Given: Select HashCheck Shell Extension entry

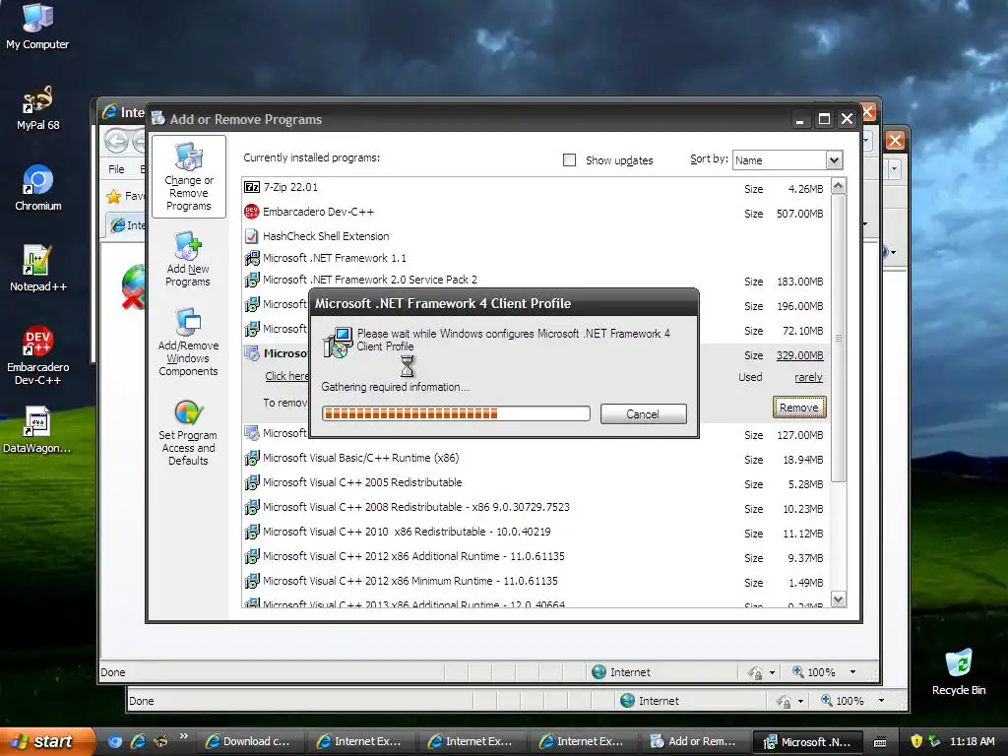Looking at the screenshot, I should point(535,236).
